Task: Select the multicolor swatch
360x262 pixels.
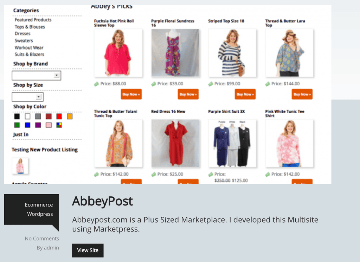Action: 59,125
